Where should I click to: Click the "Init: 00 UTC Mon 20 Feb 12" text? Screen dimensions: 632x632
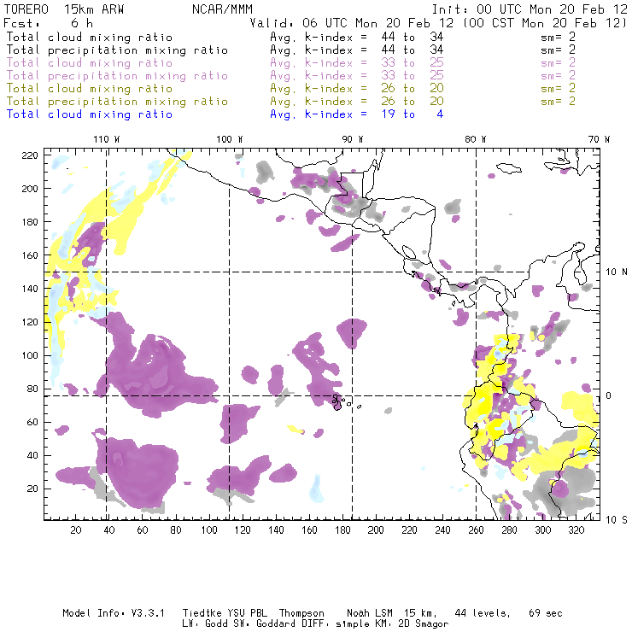530,9
